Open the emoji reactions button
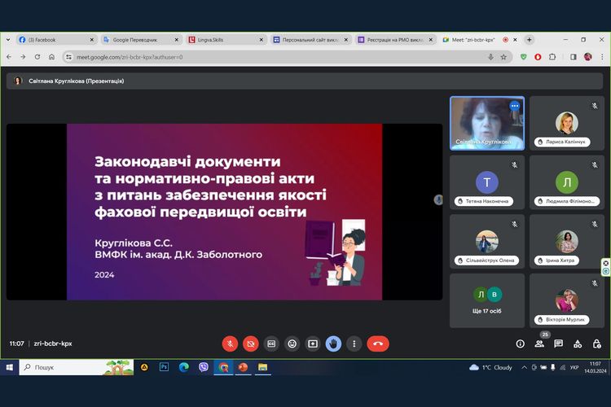Screen dimensions: 611x407 (x=292, y=344)
